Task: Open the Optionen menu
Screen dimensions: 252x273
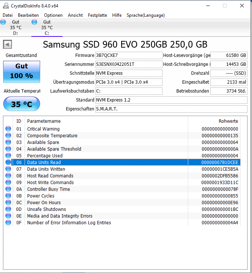Action: point(53,15)
